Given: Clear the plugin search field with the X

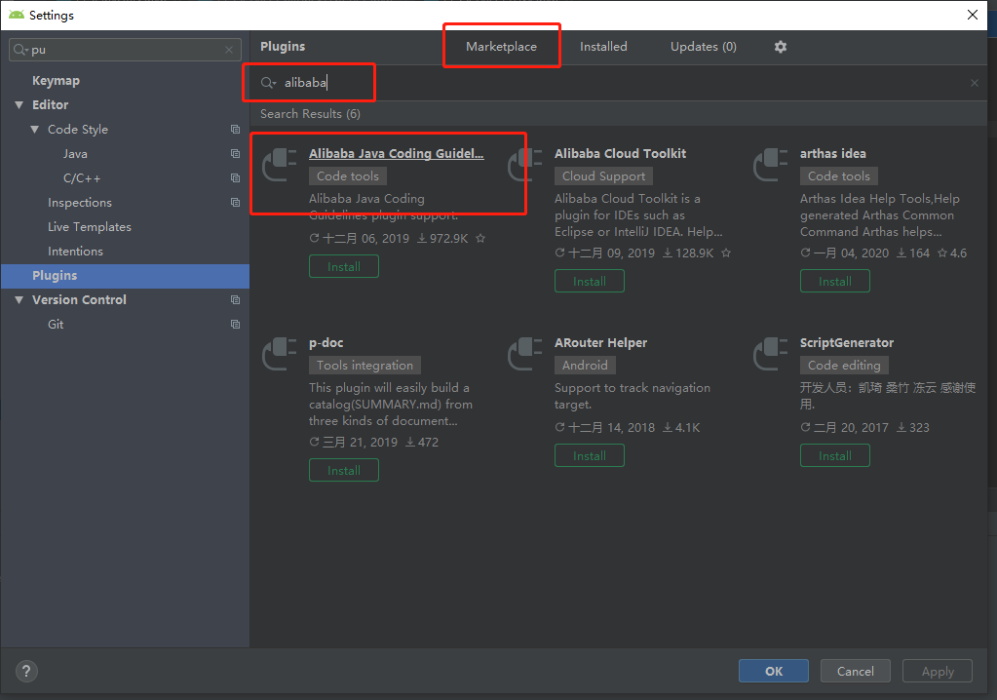Looking at the screenshot, I should click(975, 83).
